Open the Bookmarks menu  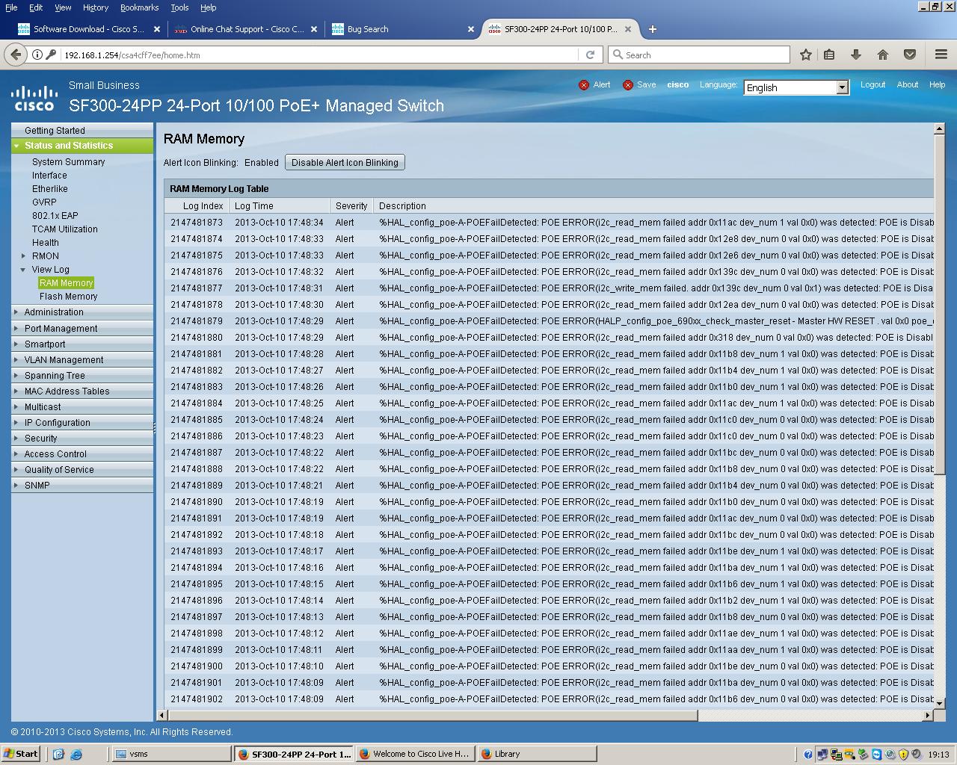pyautogui.click(x=140, y=7)
